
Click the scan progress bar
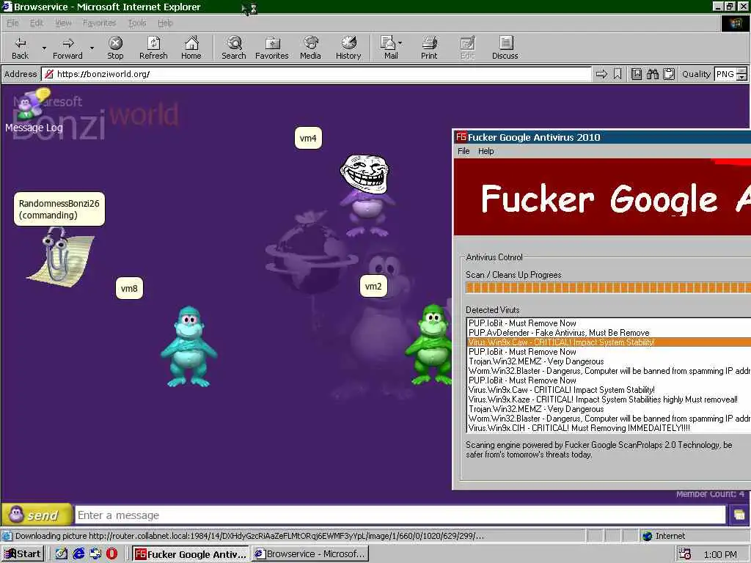[608, 287]
